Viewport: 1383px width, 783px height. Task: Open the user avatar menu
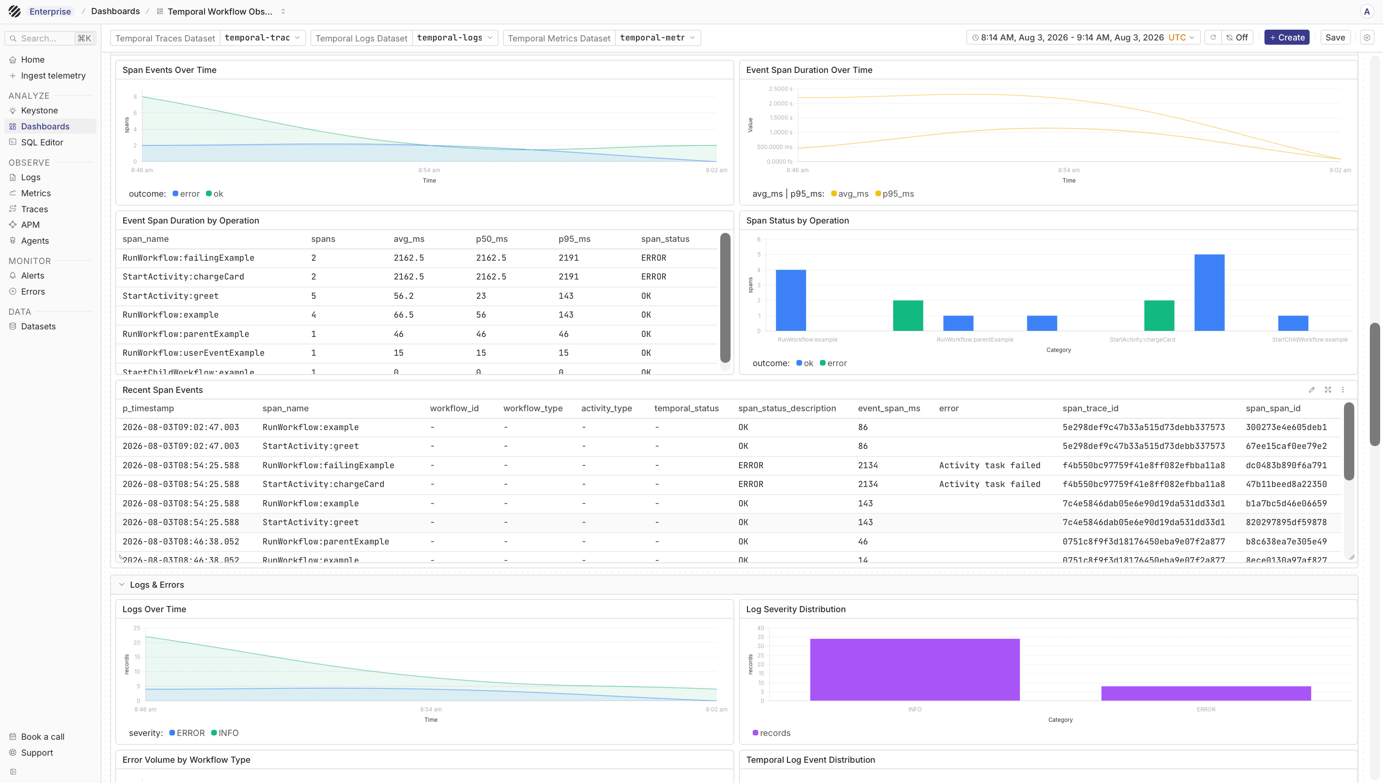click(1367, 11)
